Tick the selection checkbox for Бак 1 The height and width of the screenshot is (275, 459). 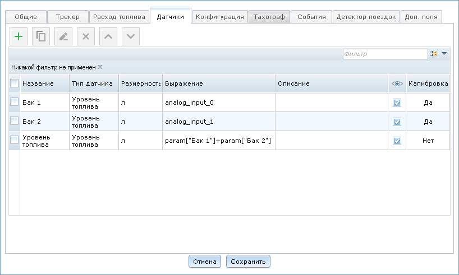[15, 102]
